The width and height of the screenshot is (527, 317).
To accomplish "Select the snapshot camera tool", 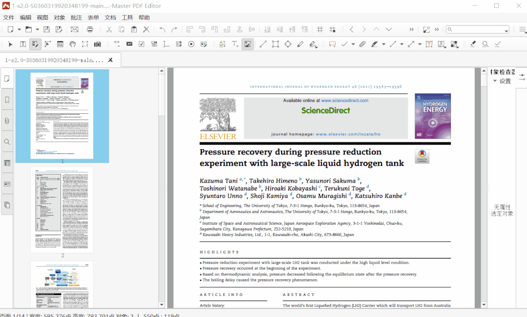I will click(x=98, y=44).
